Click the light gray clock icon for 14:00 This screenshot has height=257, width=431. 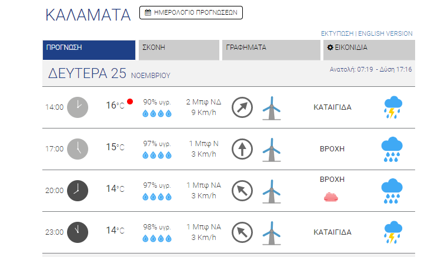click(78, 107)
